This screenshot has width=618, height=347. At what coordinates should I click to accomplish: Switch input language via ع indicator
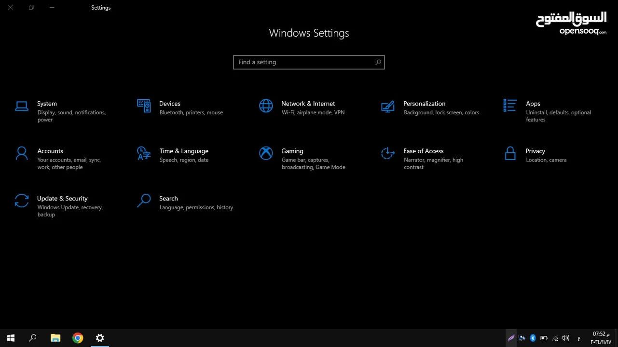pyautogui.click(x=579, y=339)
